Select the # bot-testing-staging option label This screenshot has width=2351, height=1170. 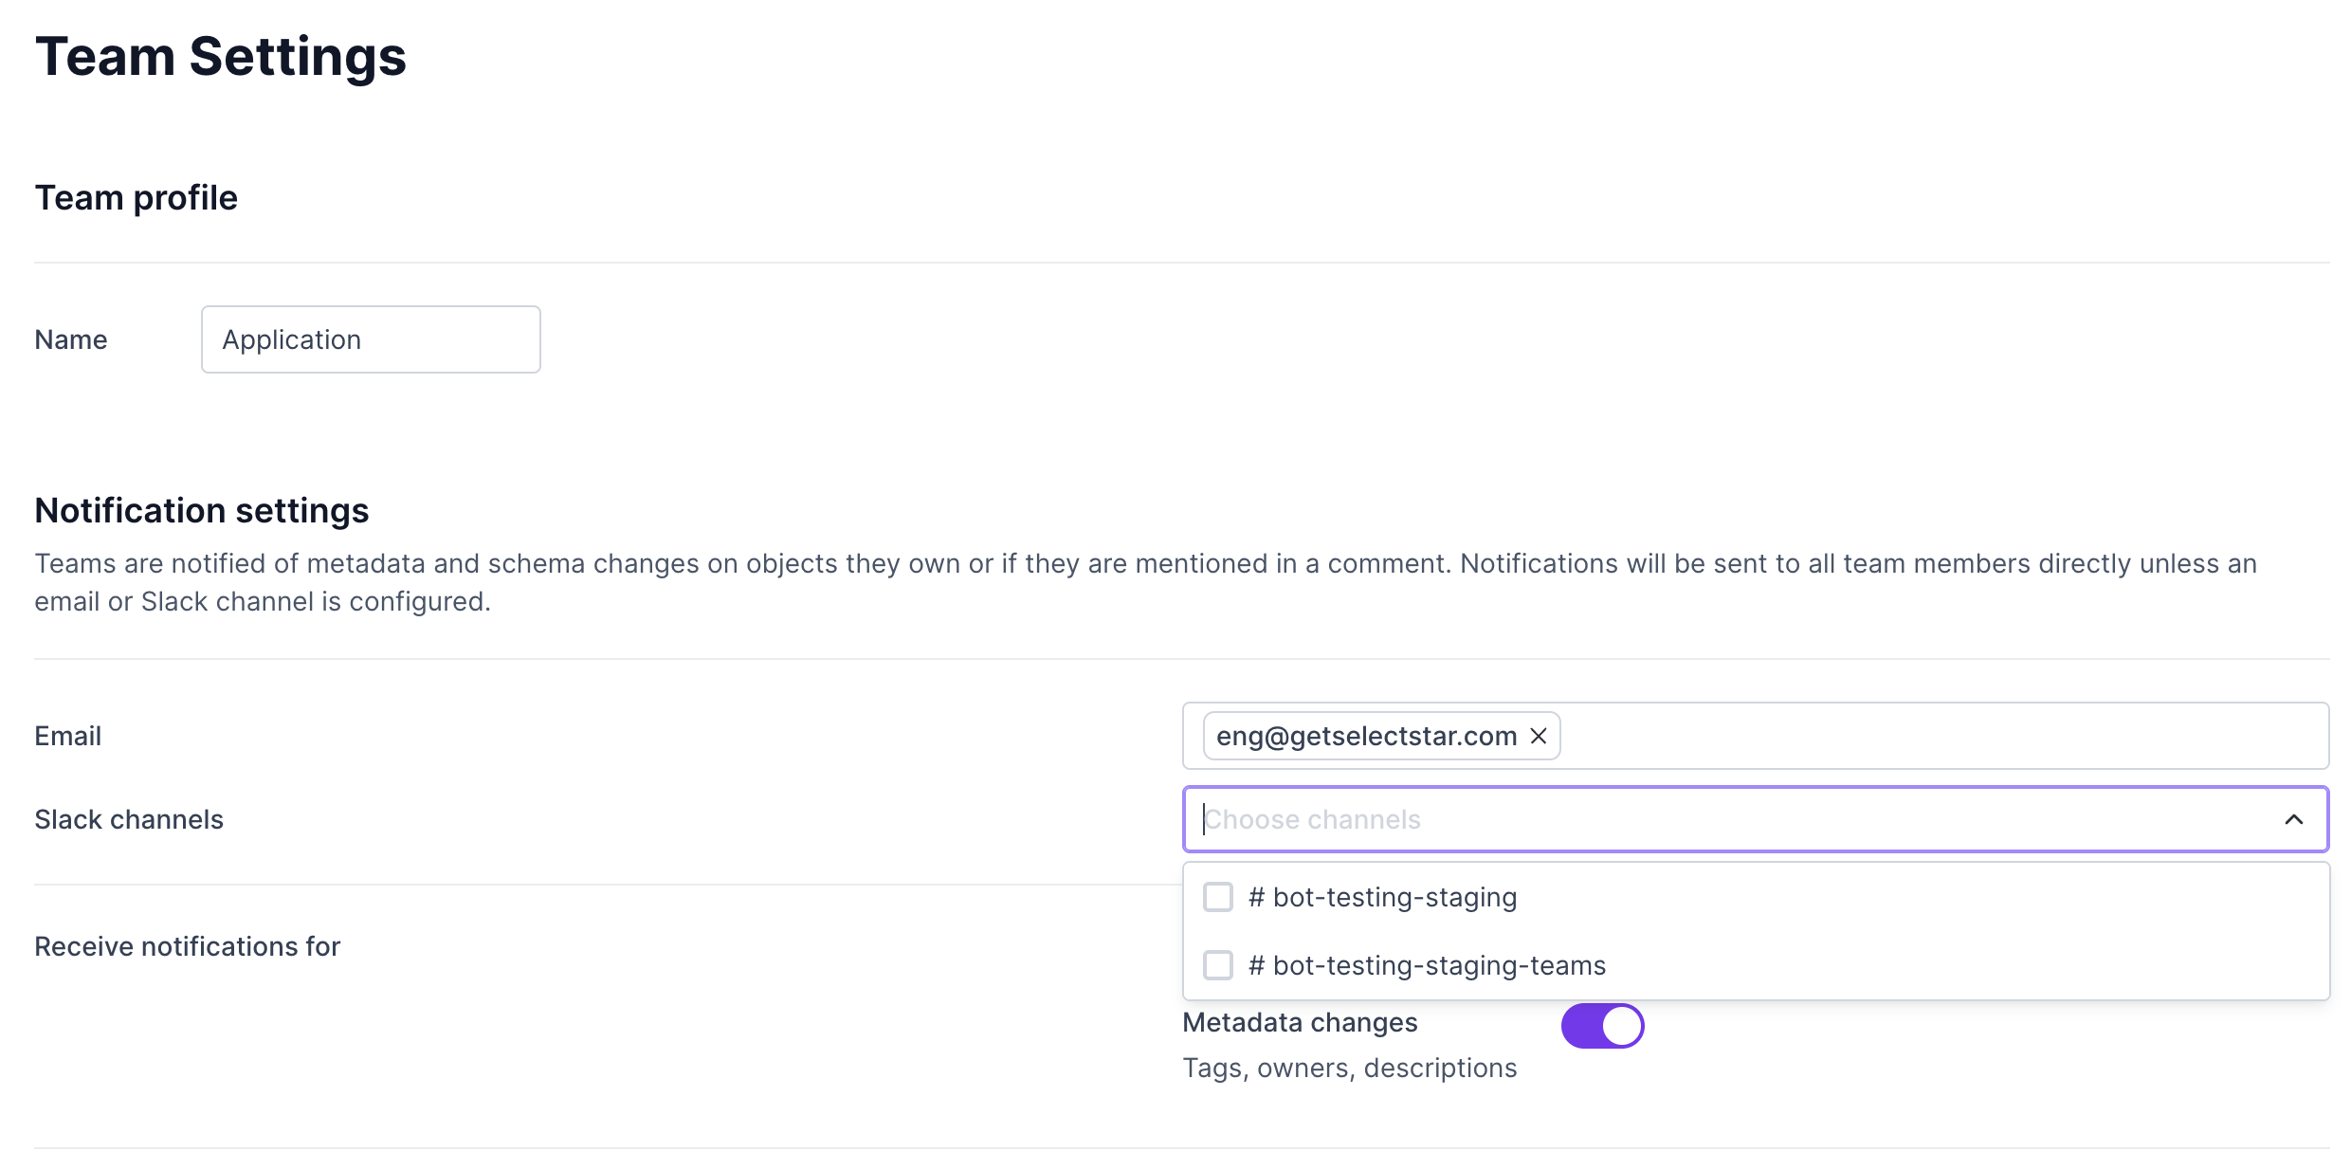coord(1383,897)
